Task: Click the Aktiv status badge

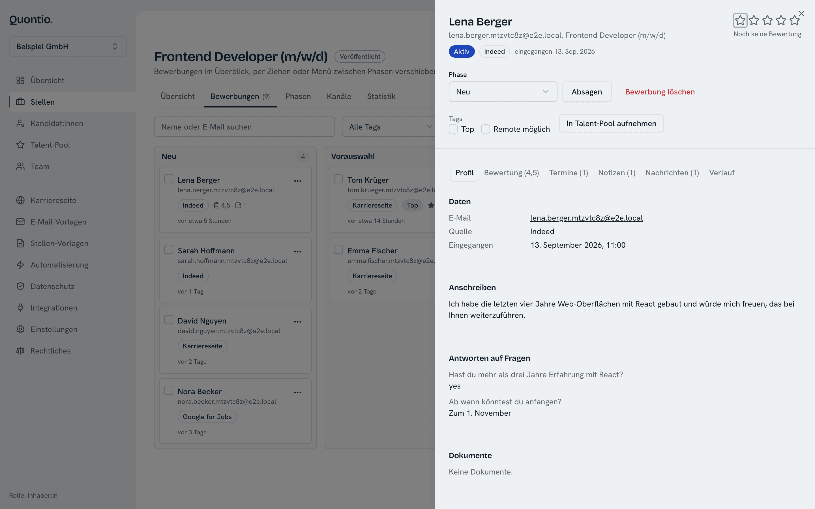Action: tap(461, 51)
